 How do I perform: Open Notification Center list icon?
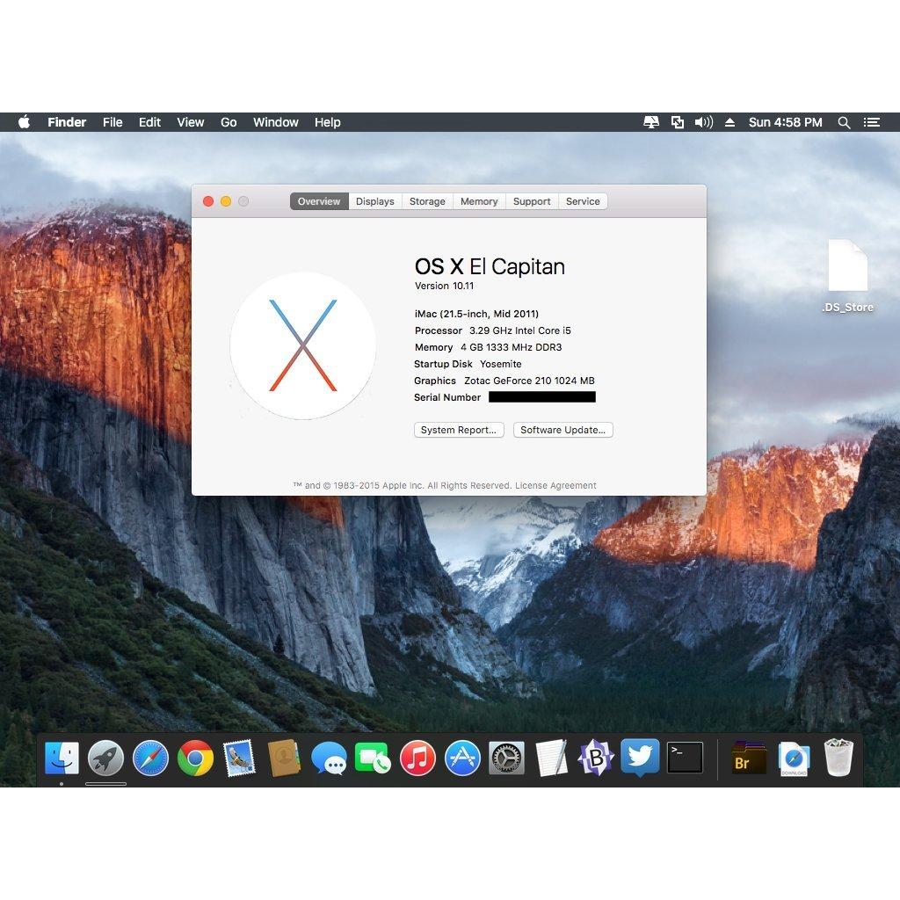(x=872, y=122)
